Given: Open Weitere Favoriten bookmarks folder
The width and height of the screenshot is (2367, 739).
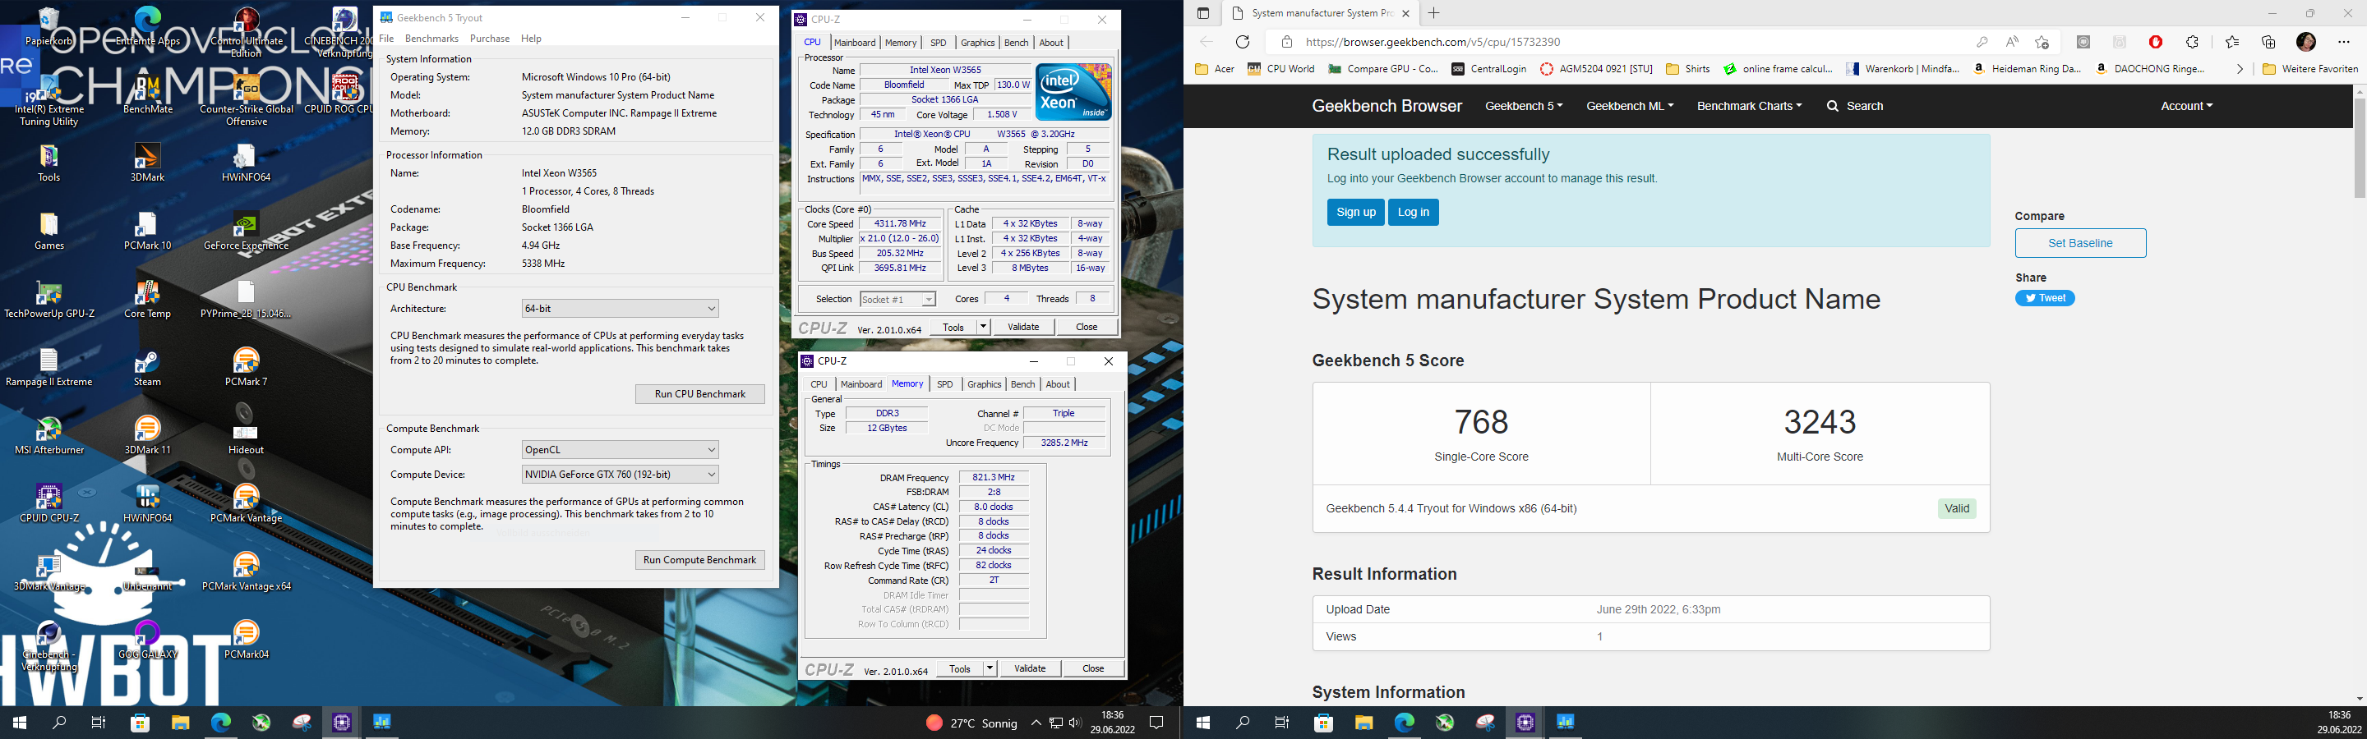Looking at the screenshot, I should pos(2310,69).
